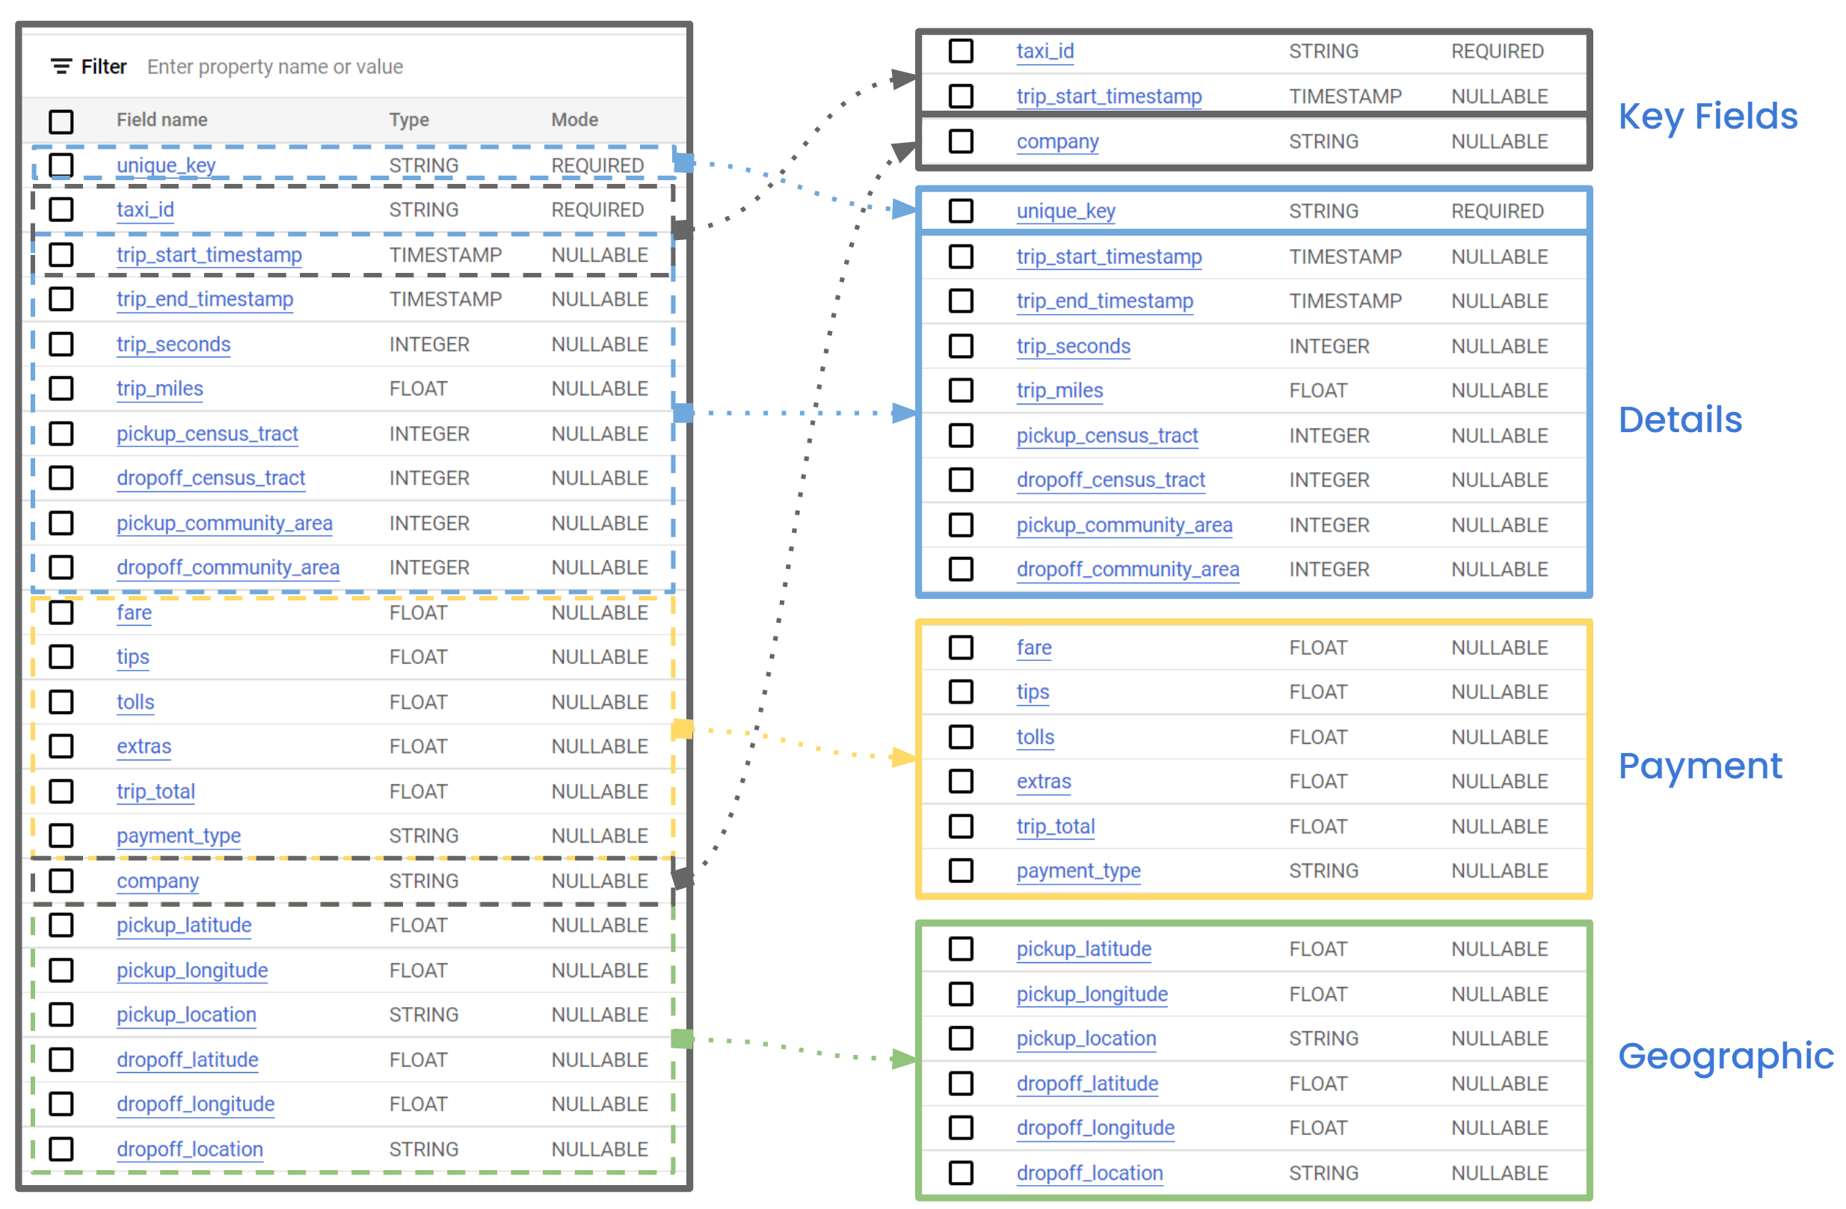1846x1209 pixels.
Task: Click the Field name column header
Action: pyautogui.click(x=161, y=120)
